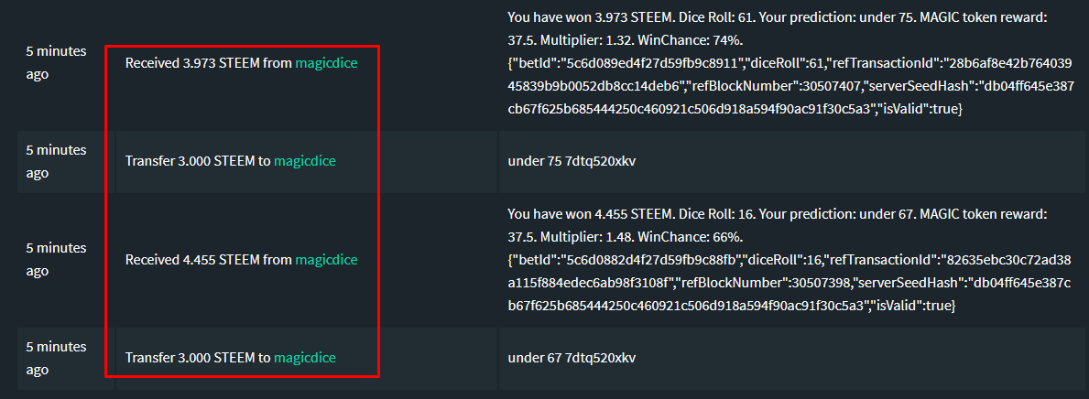Open magicdice link in the under 75 transfer row

click(305, 161)
